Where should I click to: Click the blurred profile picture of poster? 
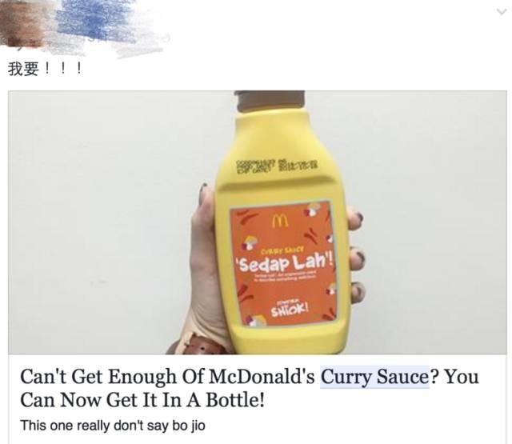coord(22,23)
